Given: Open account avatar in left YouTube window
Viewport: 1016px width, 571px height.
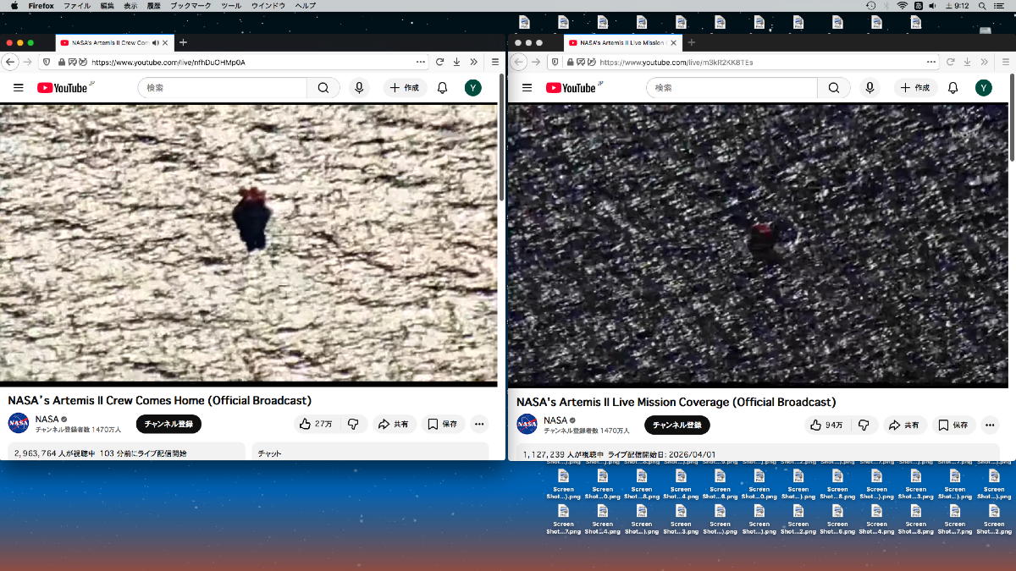Looking at the screenshot, I should click(x=473, y=88).
